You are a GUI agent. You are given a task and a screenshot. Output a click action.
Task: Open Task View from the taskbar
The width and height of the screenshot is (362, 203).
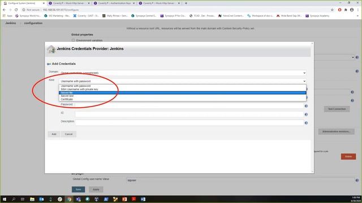23,199
